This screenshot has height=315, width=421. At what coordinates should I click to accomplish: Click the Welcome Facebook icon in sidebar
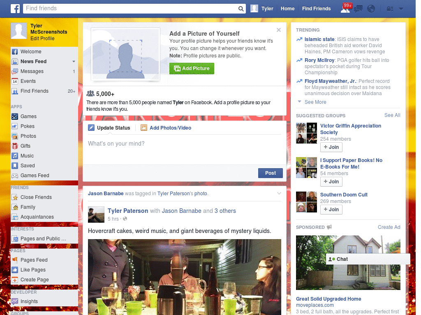pyautogui.click(x=15, y=52)
